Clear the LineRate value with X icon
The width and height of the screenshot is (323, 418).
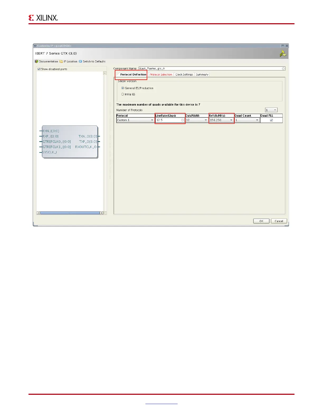click(x=182, y=120)
